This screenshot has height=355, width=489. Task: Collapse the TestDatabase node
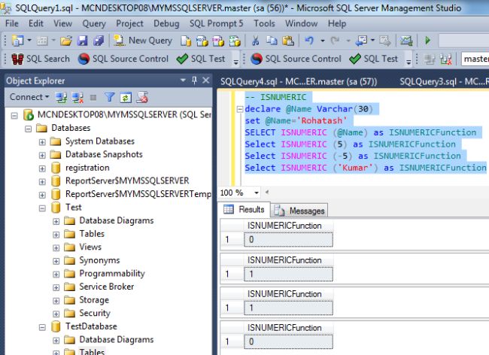tap(42, 327)
